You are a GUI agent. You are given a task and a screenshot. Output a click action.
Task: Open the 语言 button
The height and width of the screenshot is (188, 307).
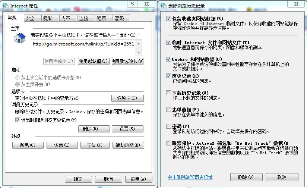pos(62,145)
